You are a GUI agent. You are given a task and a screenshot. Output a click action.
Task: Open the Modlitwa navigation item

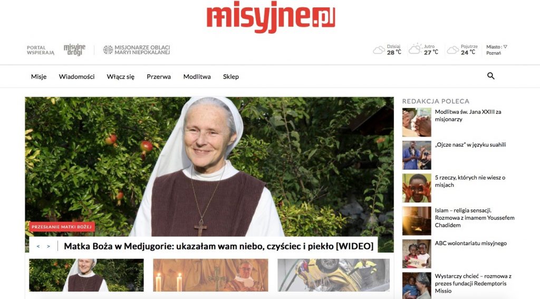(x=197, y=76)
